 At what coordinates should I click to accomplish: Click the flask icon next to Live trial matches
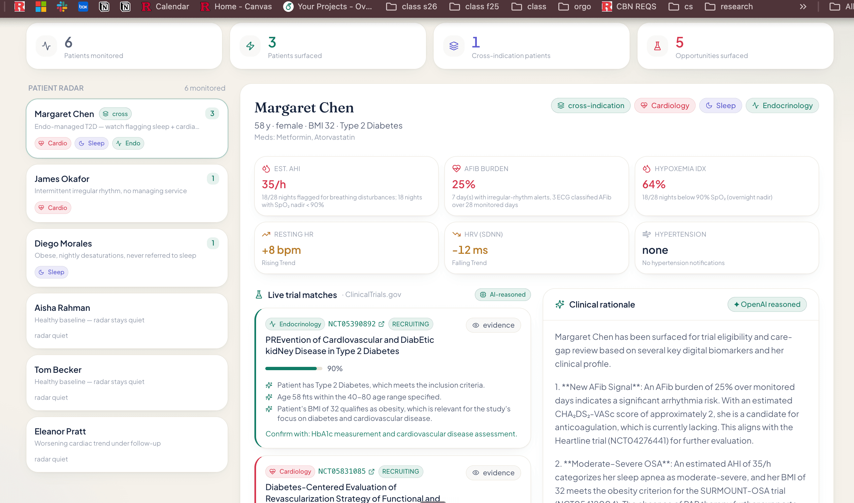click(259, 295)
